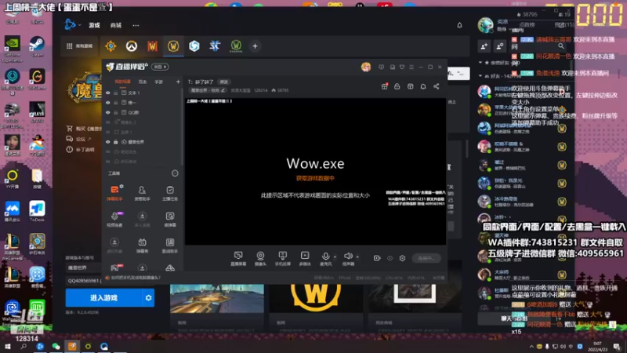Screen dimensions: 627x353
Task: Open game settings gear beside 进入游戏
Action: tap(148, 298)
